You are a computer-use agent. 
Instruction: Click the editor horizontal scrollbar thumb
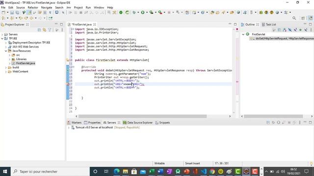(x=142, y=116)
